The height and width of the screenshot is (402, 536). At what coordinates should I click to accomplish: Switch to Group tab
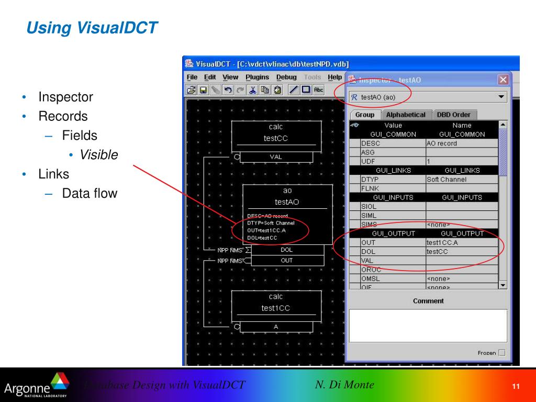pos(365,115)
